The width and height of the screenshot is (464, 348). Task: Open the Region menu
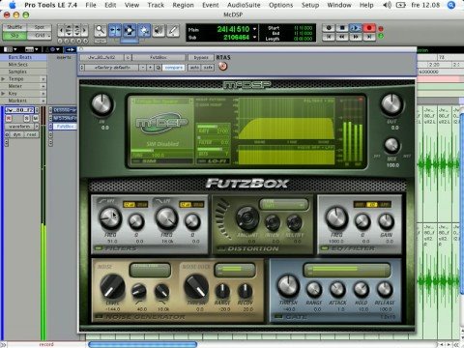183,5
